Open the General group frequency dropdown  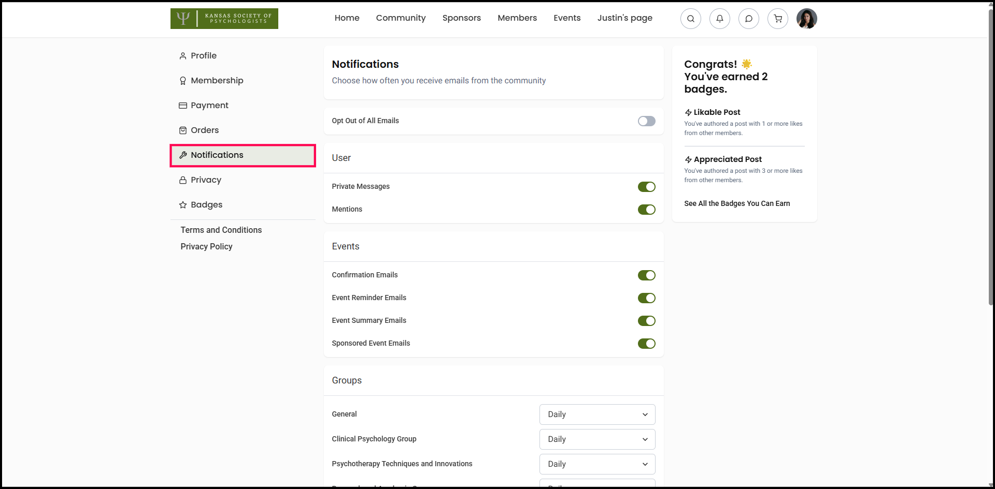pyautogui.click(x=597, y=414)
